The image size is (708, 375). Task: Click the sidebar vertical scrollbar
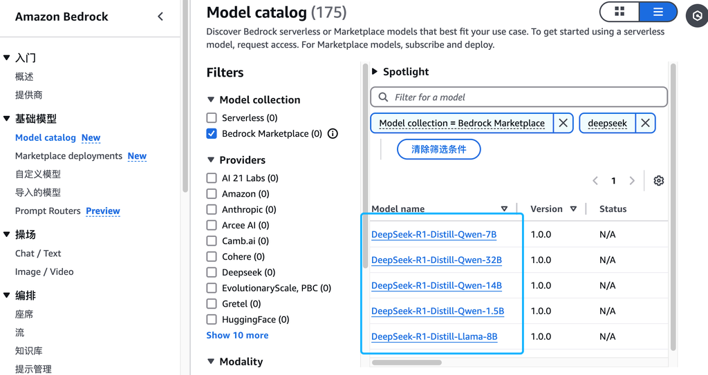[x=185, y=96]
